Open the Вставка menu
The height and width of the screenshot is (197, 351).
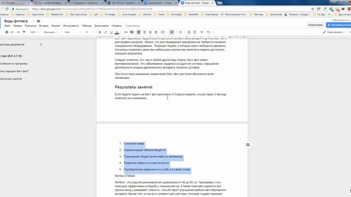(x=44, y=26)
